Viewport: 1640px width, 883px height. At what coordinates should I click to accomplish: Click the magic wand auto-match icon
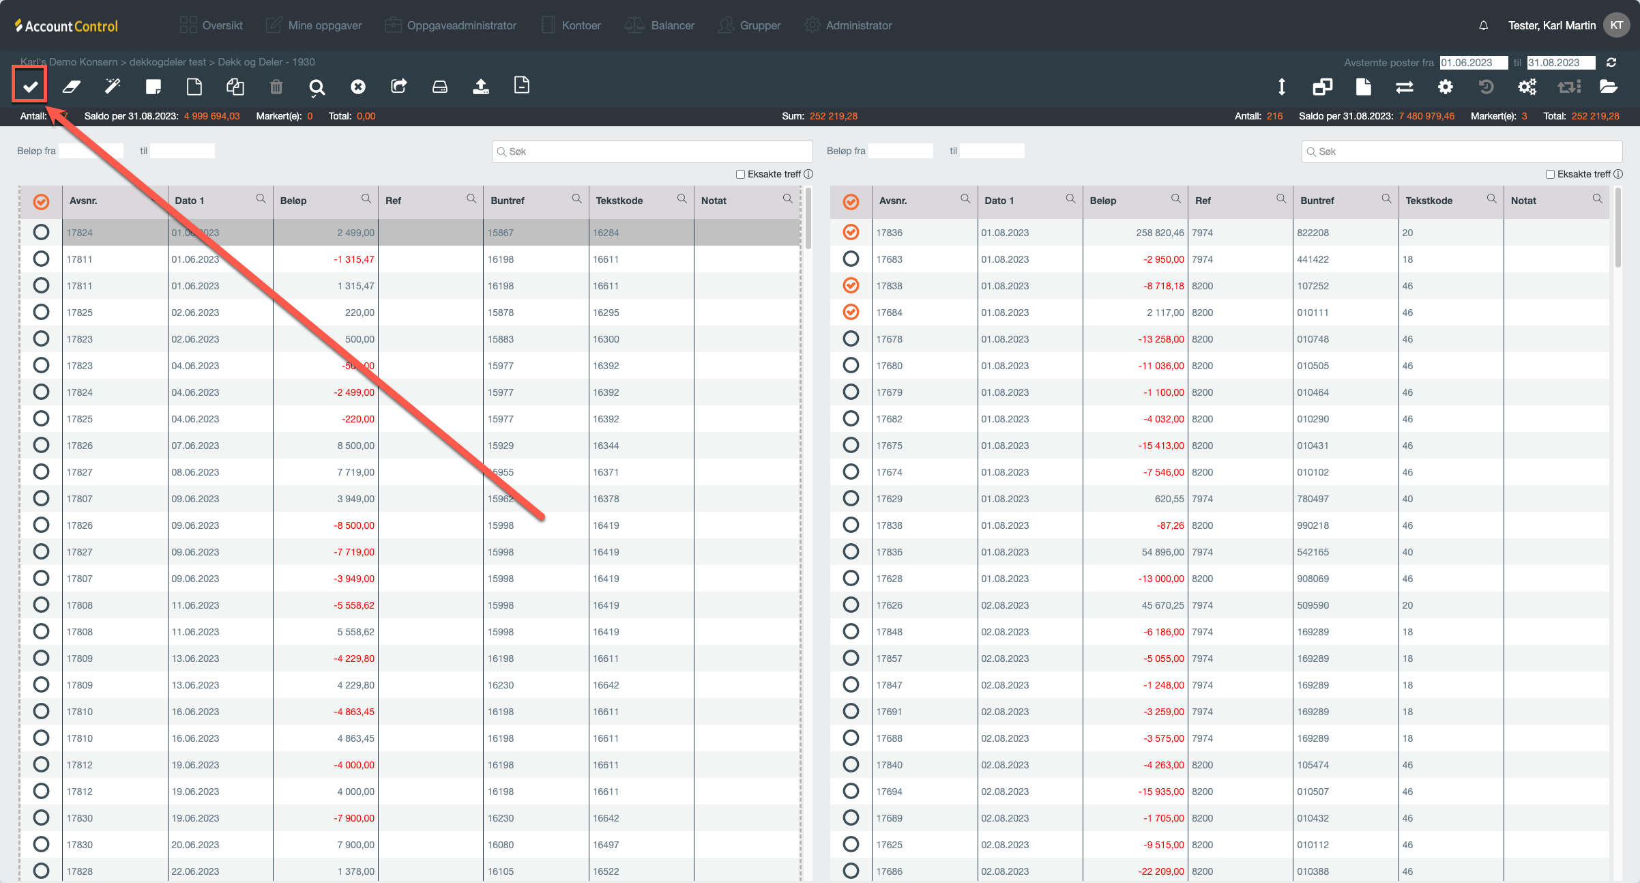click(x=112, y=86)
